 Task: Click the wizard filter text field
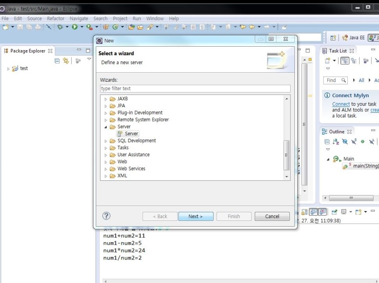[195, 89]
